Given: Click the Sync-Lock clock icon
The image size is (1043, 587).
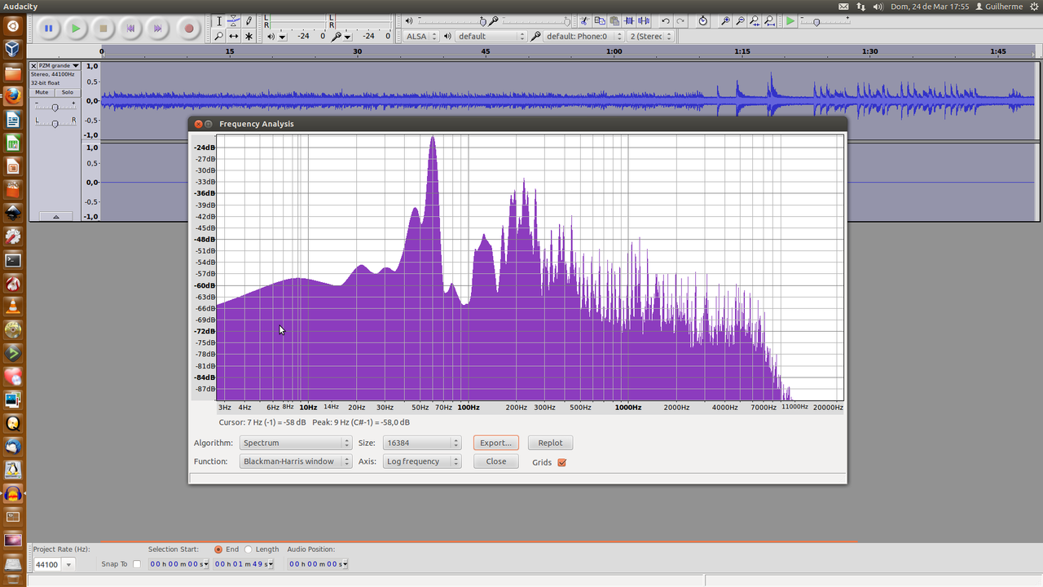Looking at the screenshot, I should 703,21.
